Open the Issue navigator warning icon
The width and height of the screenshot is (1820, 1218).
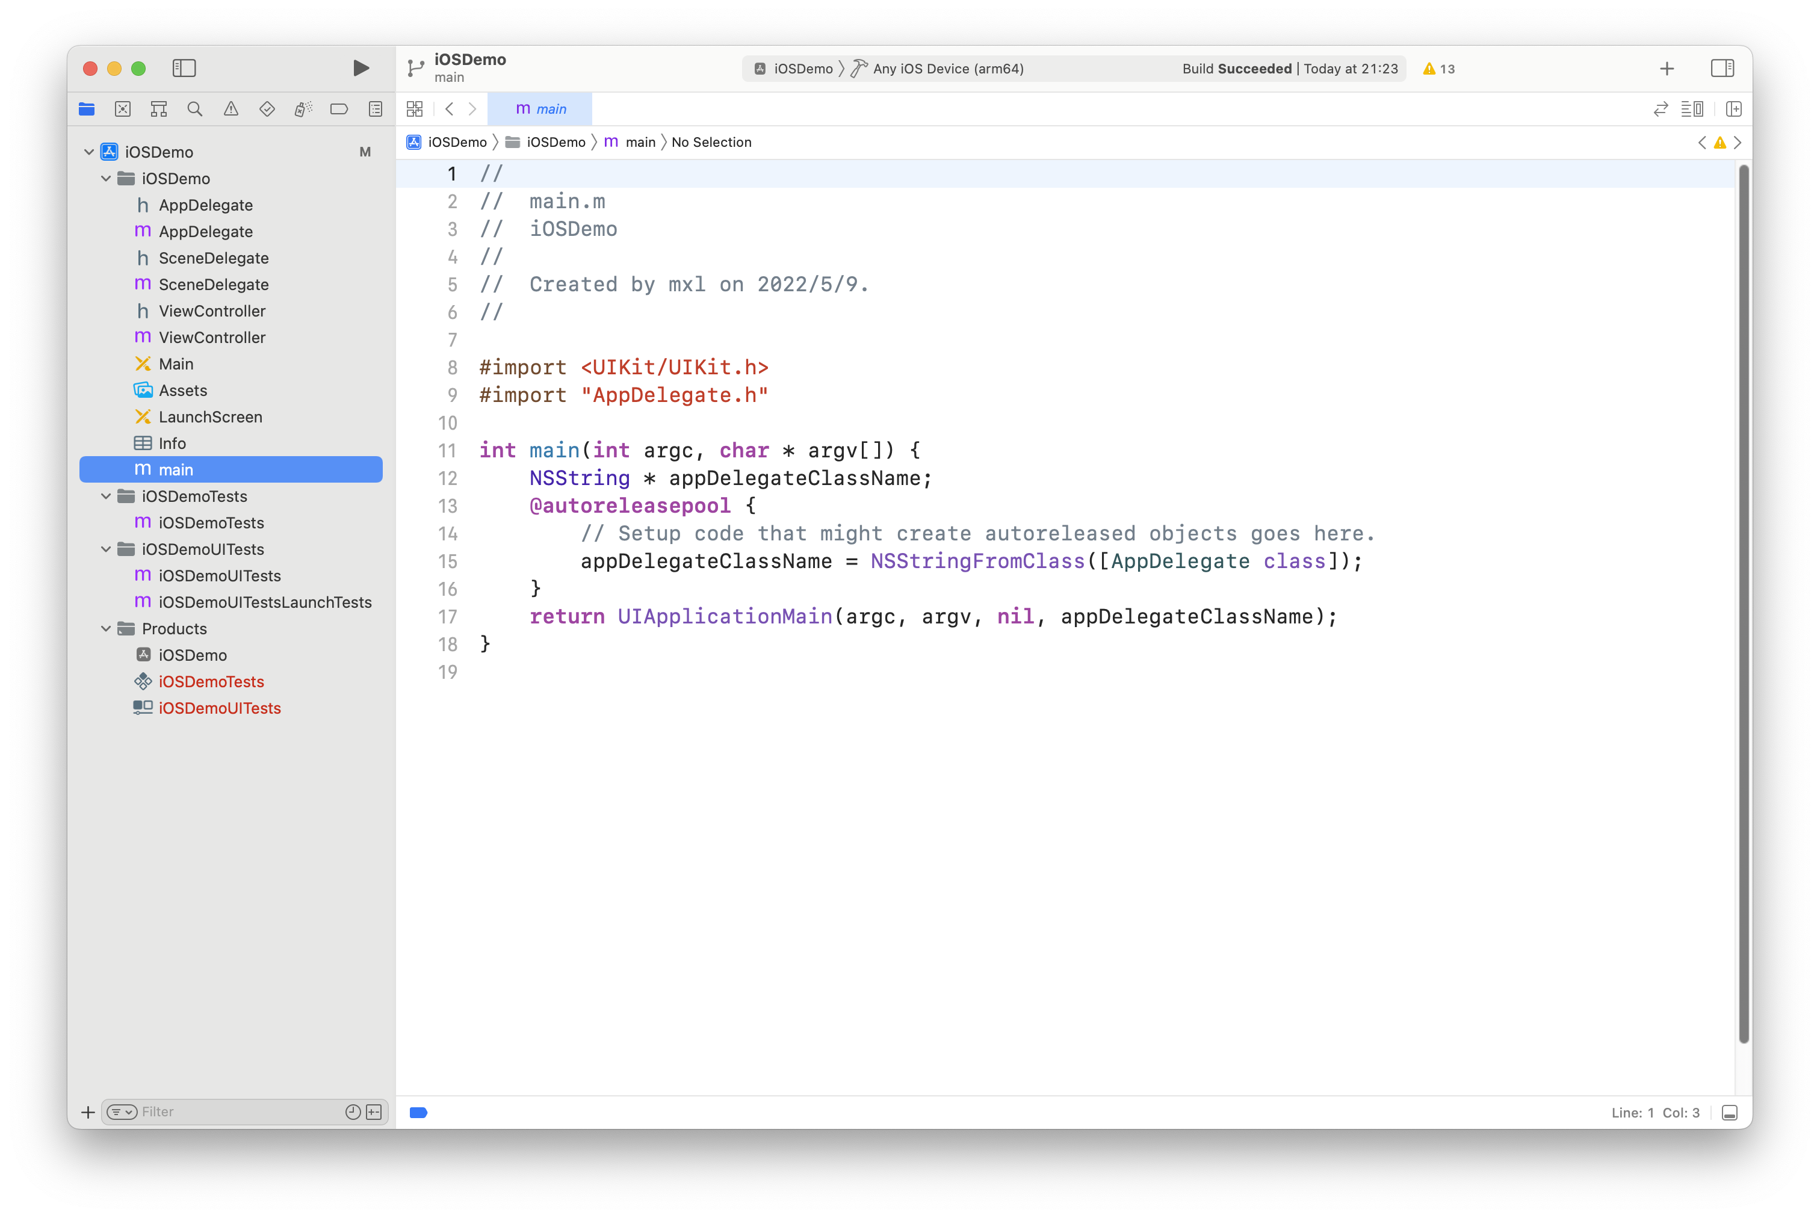pyautogui.click(x=231, y=109)
